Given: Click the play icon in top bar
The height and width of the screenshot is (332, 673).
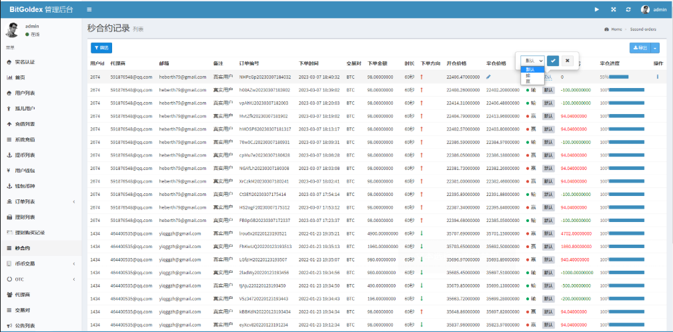Looking at the screenshot, I should (x=596, y=9).
